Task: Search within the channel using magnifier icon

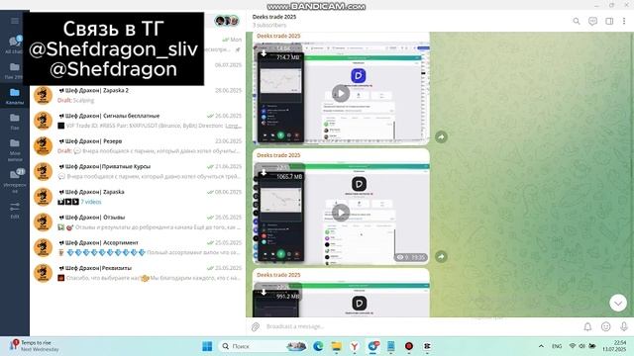Action: 577,22
